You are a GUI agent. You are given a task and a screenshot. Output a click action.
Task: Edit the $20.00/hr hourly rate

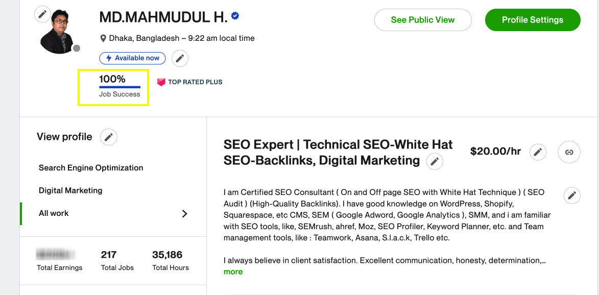[538, 152]
